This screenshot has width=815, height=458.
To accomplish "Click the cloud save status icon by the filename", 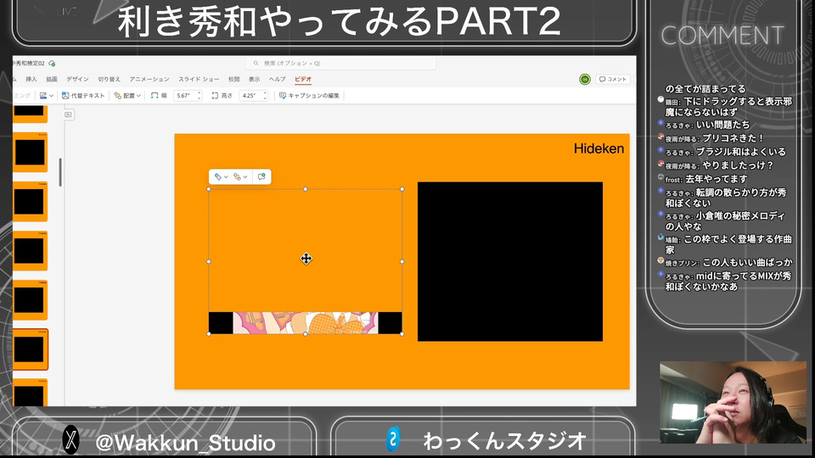I will [x=52, y=64].
